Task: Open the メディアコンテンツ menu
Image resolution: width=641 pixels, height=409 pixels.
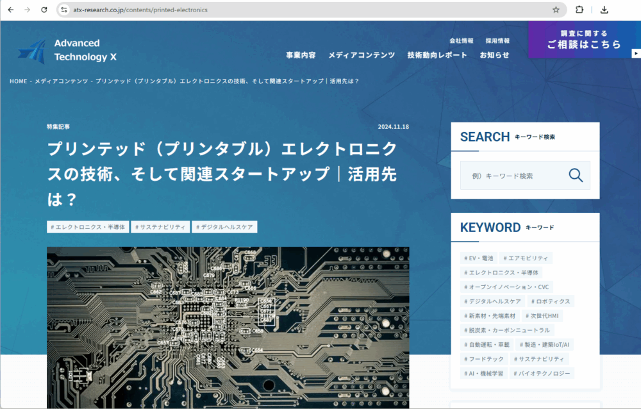Action: coord(362,55)
